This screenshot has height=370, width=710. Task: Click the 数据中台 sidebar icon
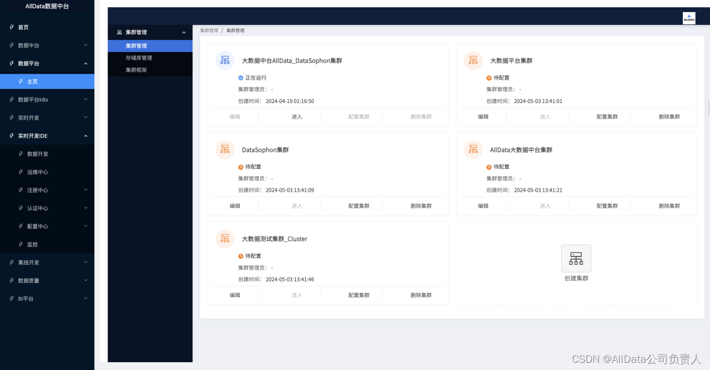[x=12, y=45]
